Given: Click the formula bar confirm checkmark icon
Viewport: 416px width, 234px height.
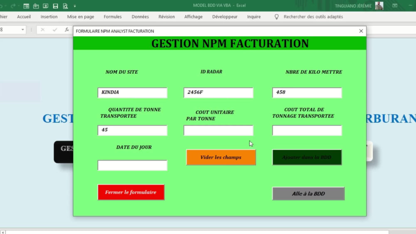Looking at the screenshot, I should pos(55,30).
